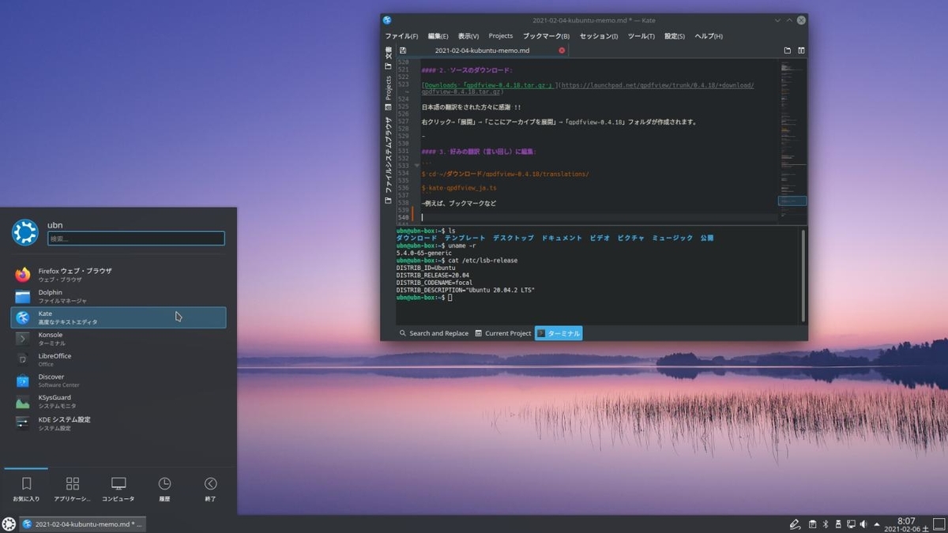Click kate qpdfview_ja.ts line in editor

click(x=459, y=188)
